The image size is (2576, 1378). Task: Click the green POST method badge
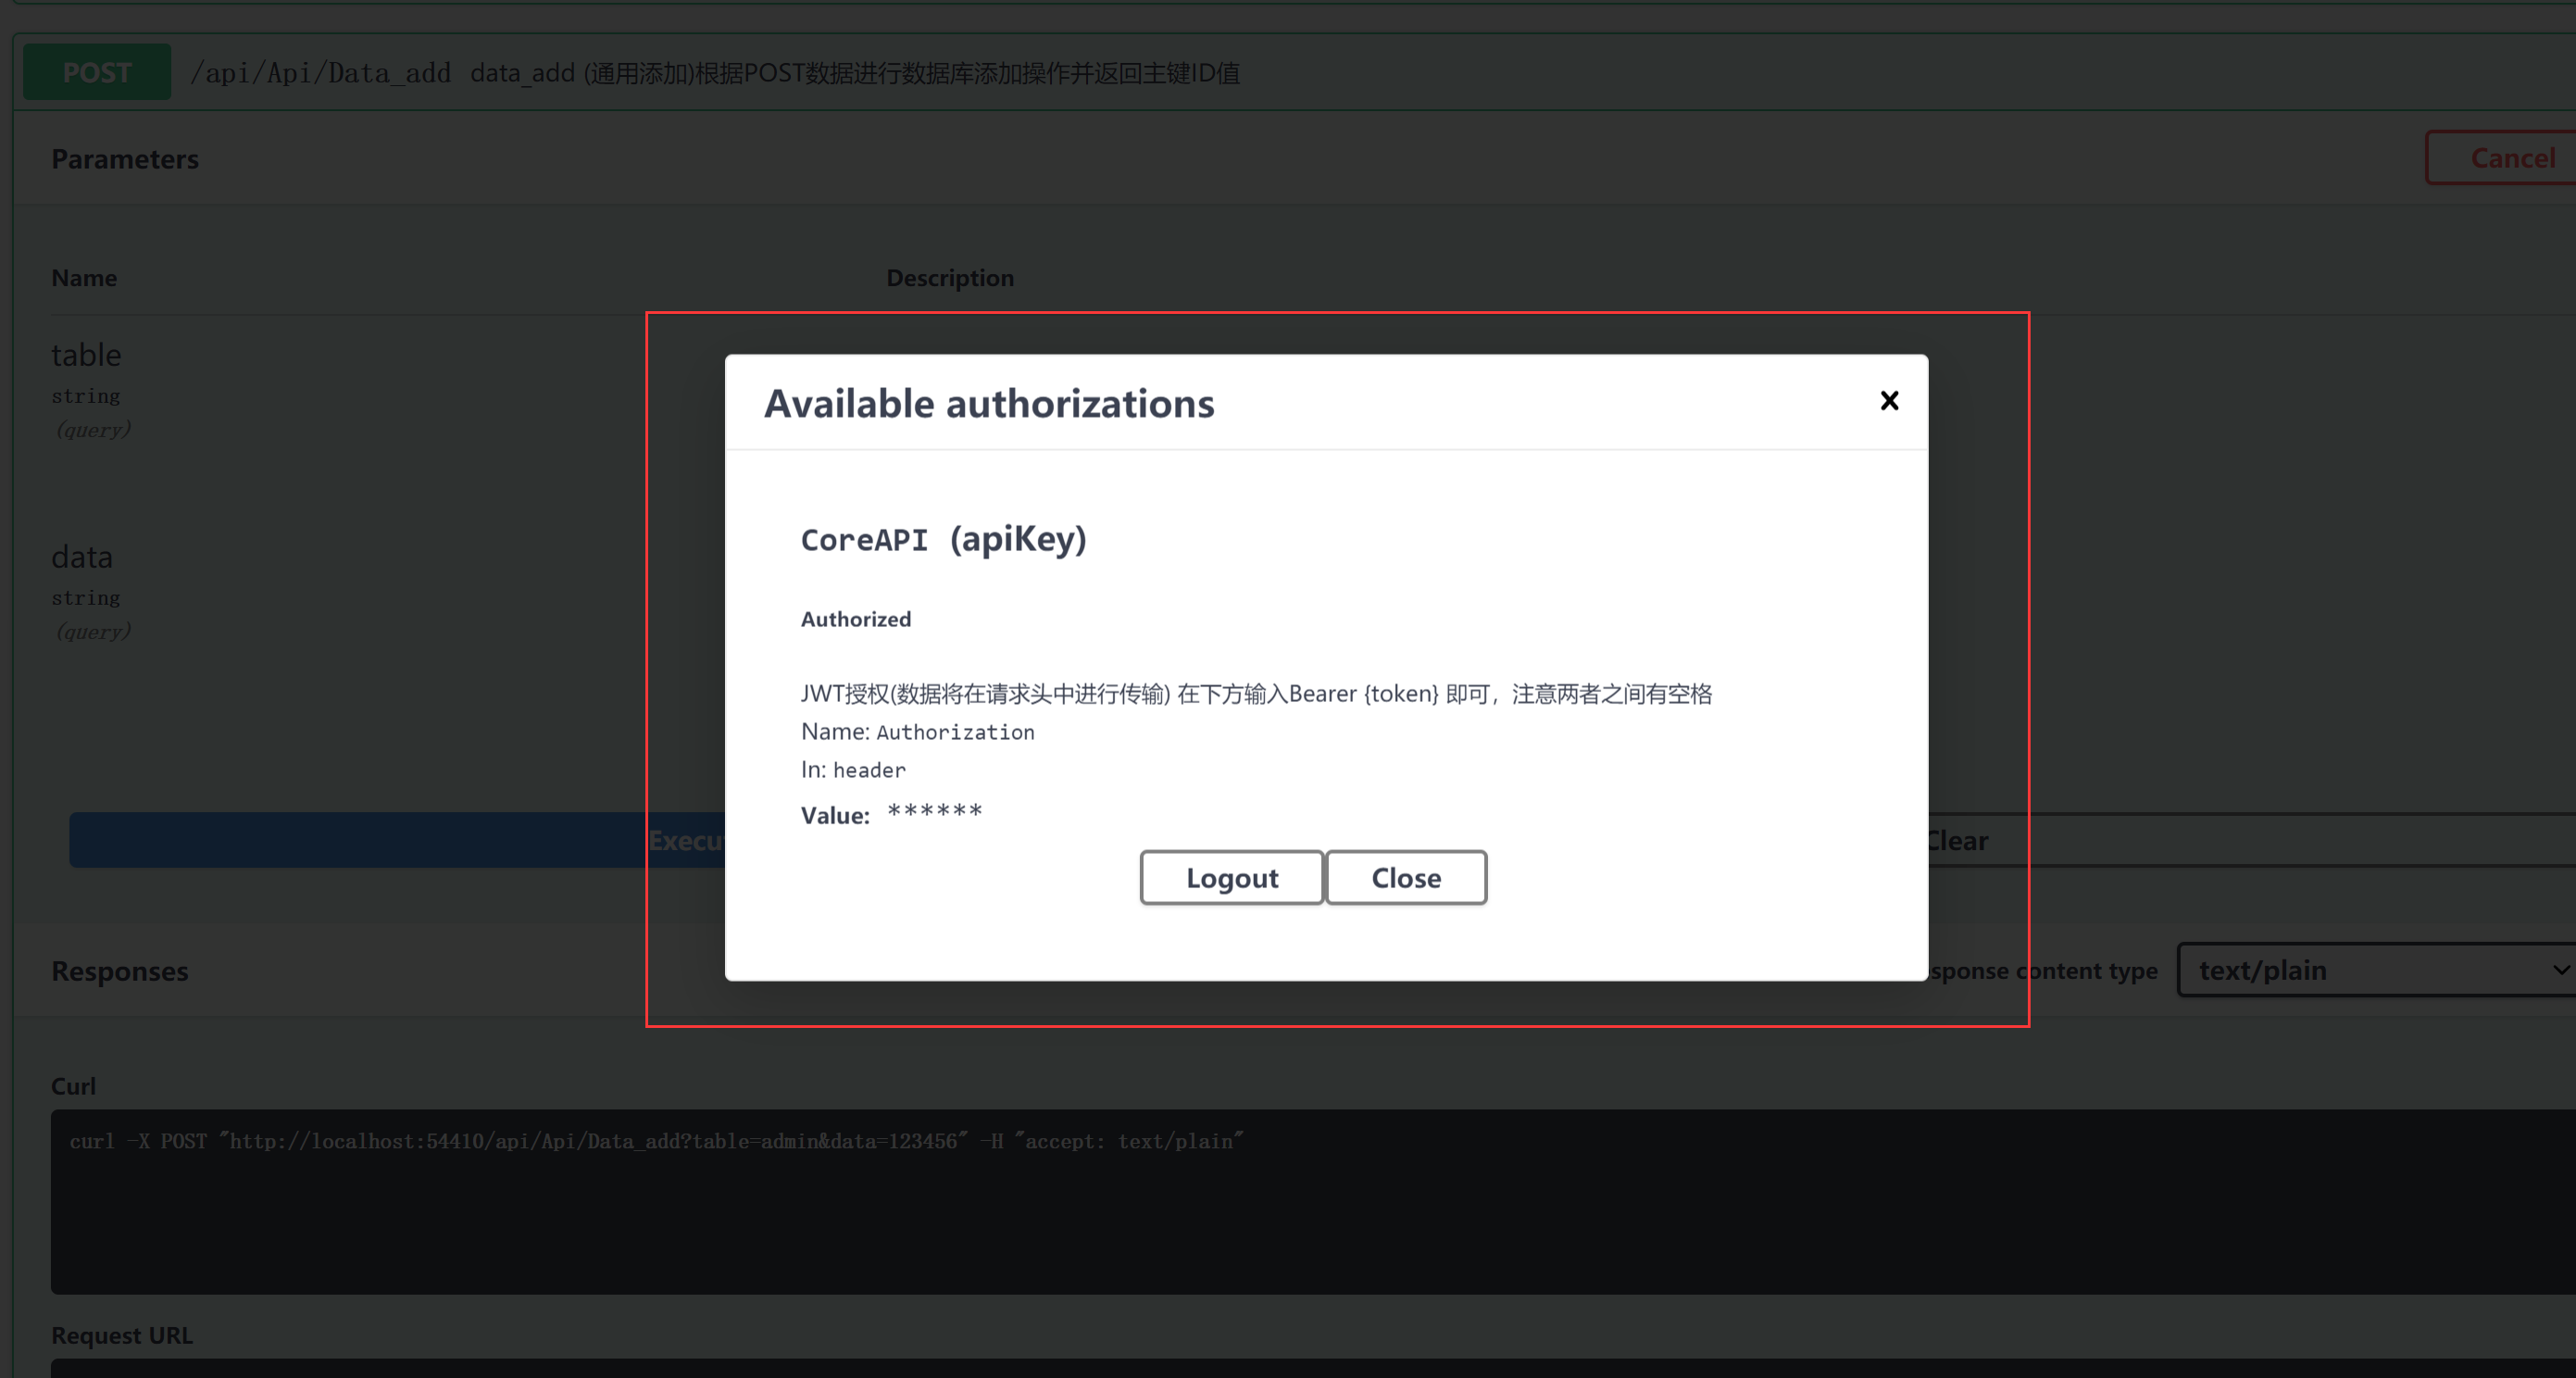click(x=97, y=72)
